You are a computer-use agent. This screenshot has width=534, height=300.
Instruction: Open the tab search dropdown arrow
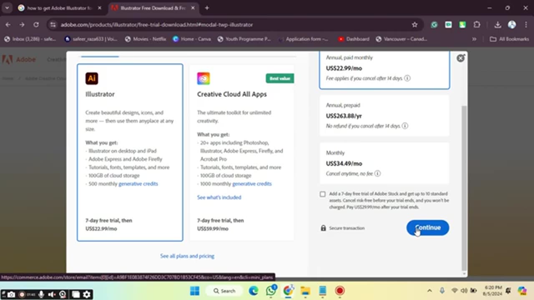[x=7, y=8]
